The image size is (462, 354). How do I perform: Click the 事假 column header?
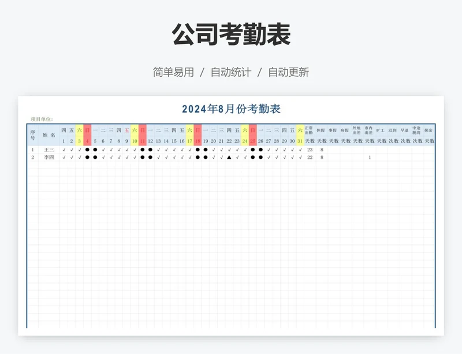click(x=333, y=131)
